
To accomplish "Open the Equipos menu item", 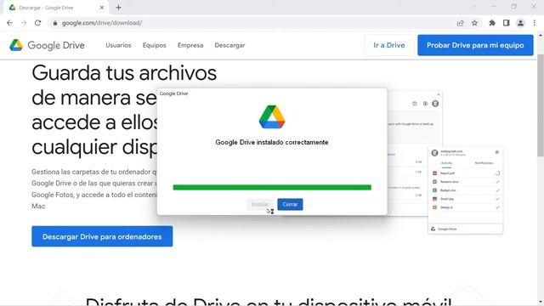I will pos(155,45).
